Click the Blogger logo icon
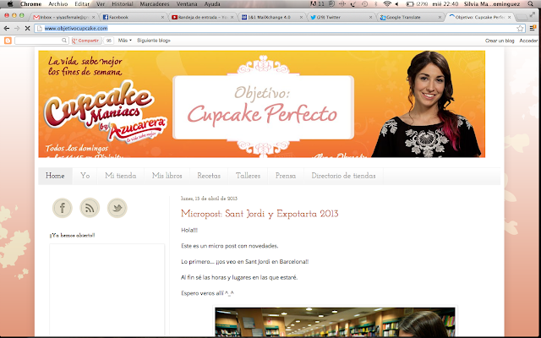Viewport: 541px width, 338px height. pos(8,41)
